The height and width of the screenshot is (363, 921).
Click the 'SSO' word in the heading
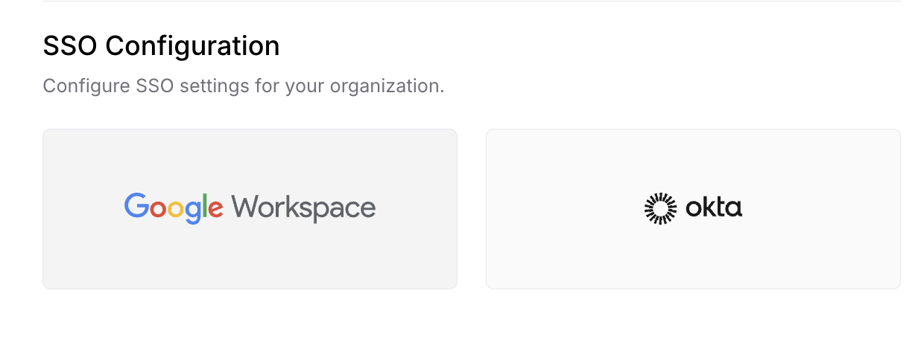(71, 46)
